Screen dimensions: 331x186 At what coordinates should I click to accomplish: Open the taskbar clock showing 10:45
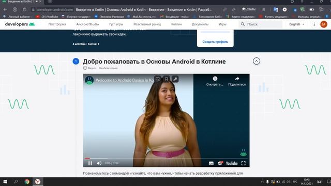[x=307, y=181]
